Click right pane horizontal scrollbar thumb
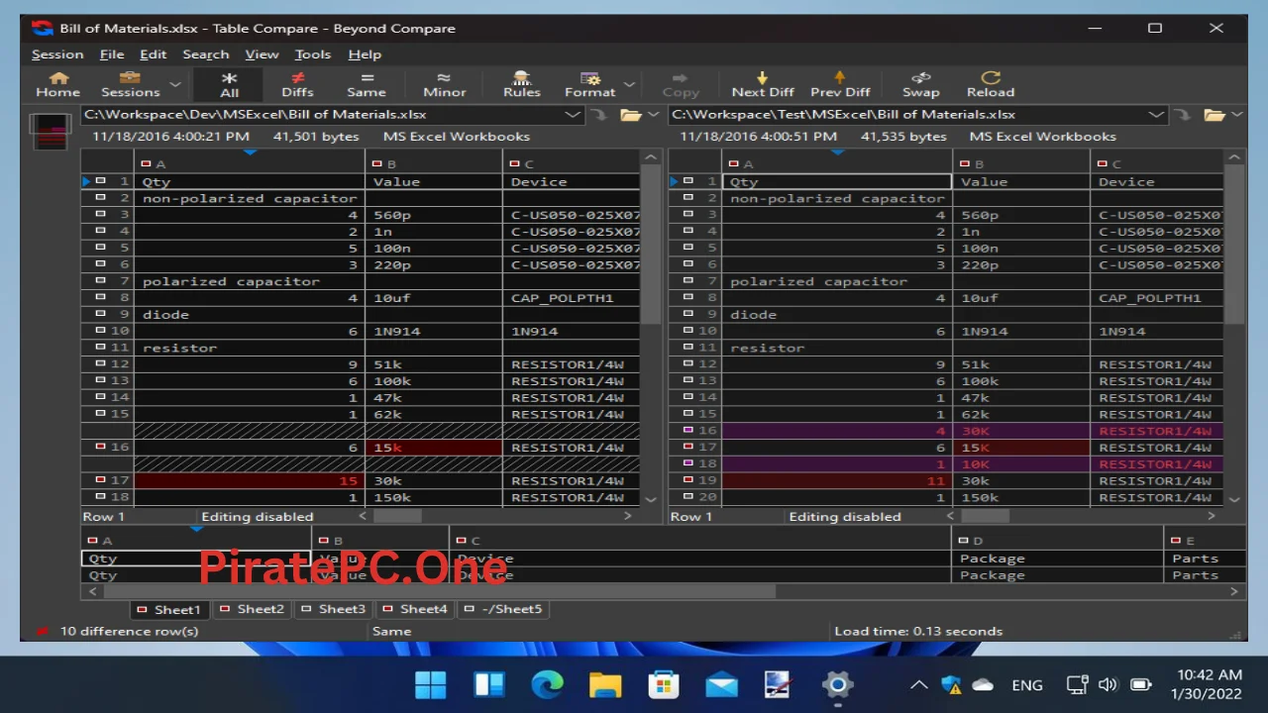 click(x=985, y=516)
